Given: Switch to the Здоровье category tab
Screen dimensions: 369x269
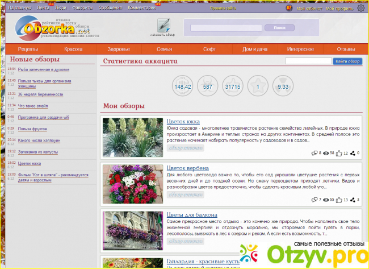Looking at the screenshot, I should click(x=119, y=49).
